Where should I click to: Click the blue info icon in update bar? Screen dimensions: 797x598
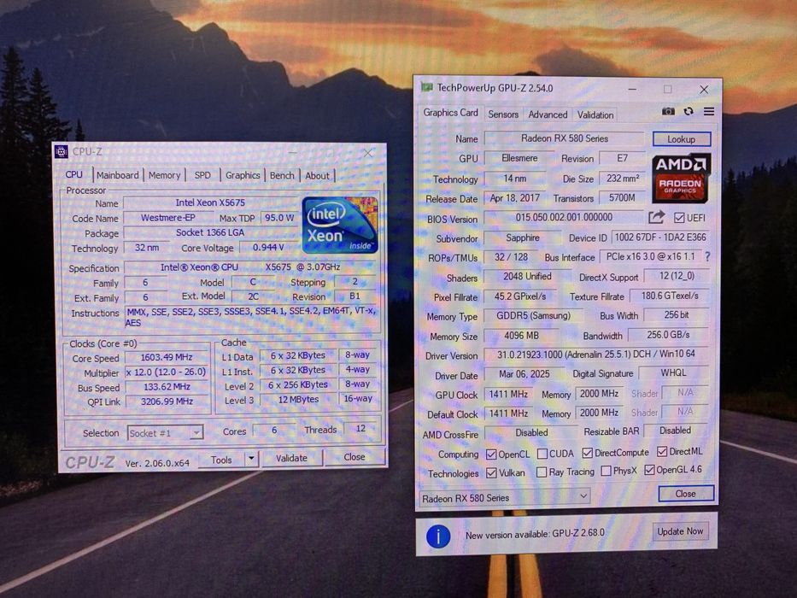438,536
